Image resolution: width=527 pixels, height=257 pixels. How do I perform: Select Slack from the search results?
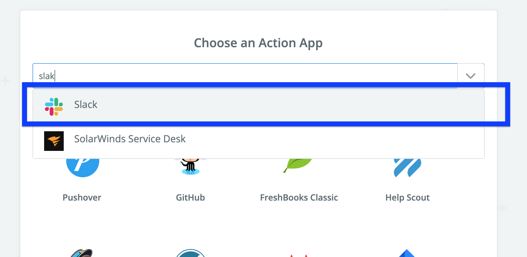point(86,105)
